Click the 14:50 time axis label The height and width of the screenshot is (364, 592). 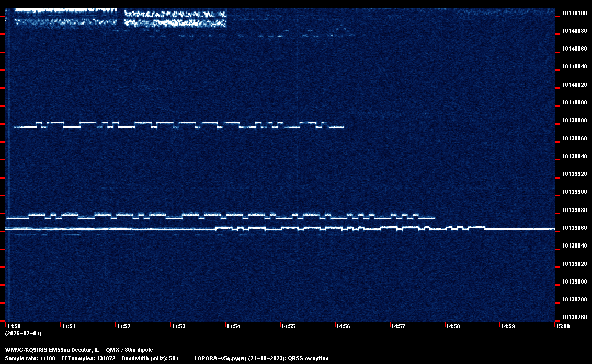pyautogui.click(x=14, y=326)
